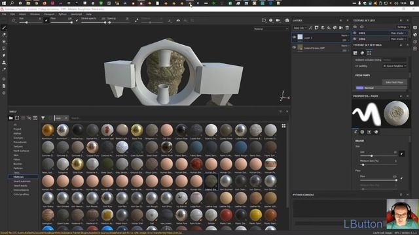Viewport: 419px width, 235px height.
Task: Toggle Shelf grid view size icon
Action: tap(283, 126)
